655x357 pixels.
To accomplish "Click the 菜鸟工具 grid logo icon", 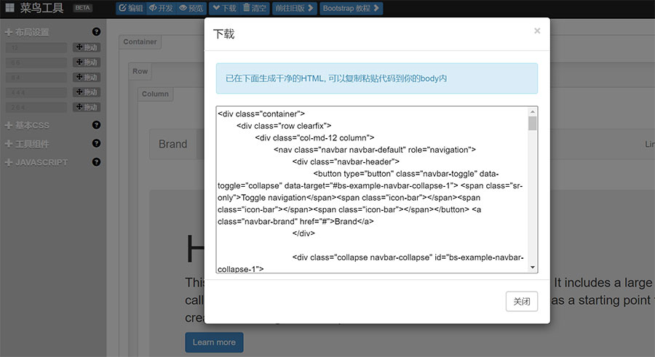I will (9, 9).
